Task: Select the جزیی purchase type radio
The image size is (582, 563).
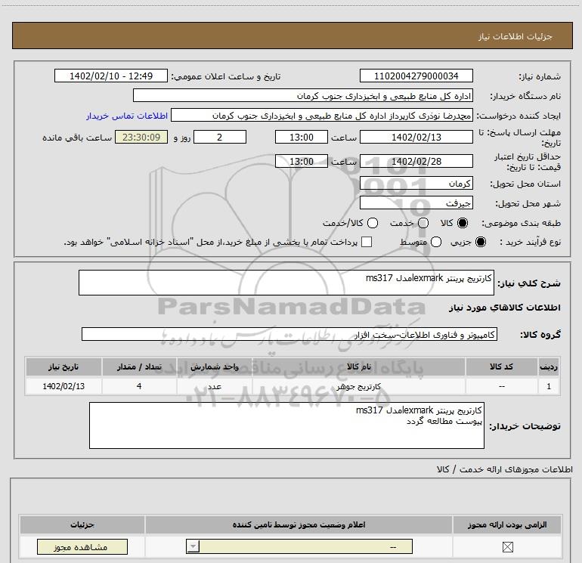Action: tap(480, 243)
